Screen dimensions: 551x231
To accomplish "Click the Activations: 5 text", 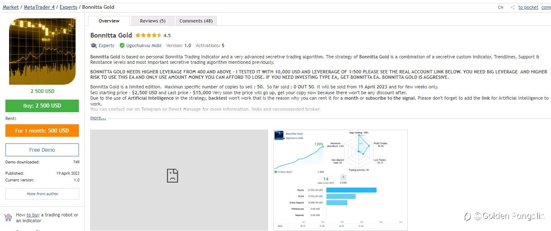I will (210, 45).
